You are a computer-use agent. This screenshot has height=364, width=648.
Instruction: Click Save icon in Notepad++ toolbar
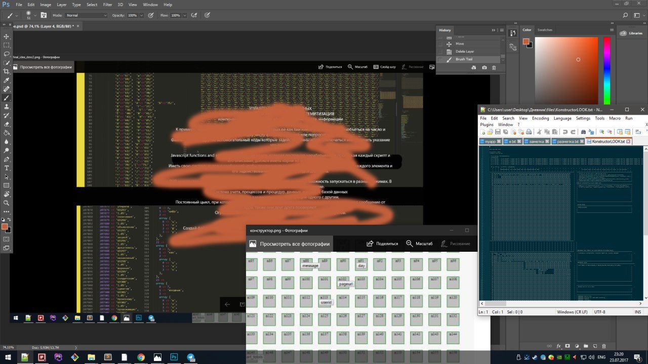tap(498, 132)
